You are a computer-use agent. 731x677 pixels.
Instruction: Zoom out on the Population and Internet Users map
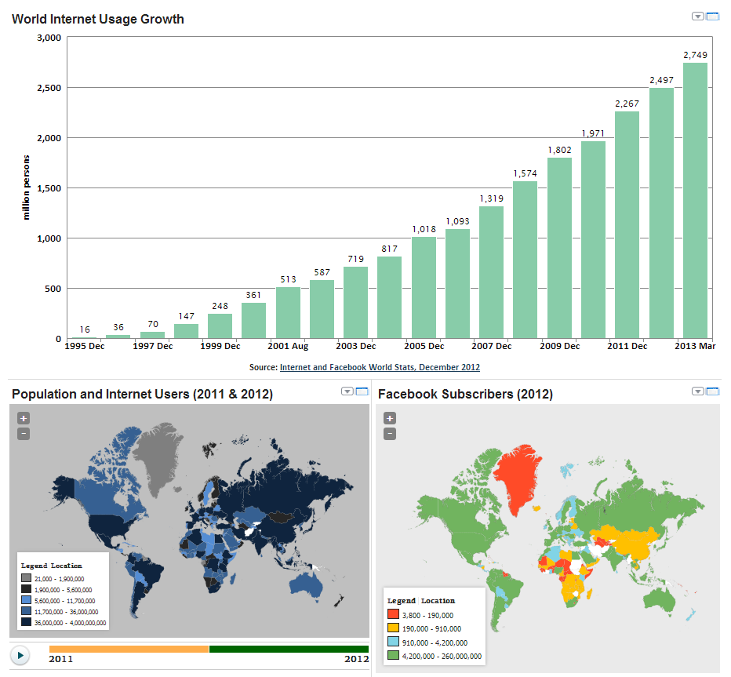coord(24,433)
